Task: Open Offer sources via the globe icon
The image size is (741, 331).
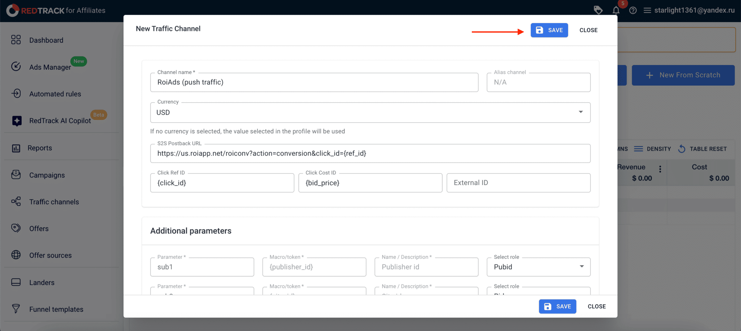Action: pos(16,255)
